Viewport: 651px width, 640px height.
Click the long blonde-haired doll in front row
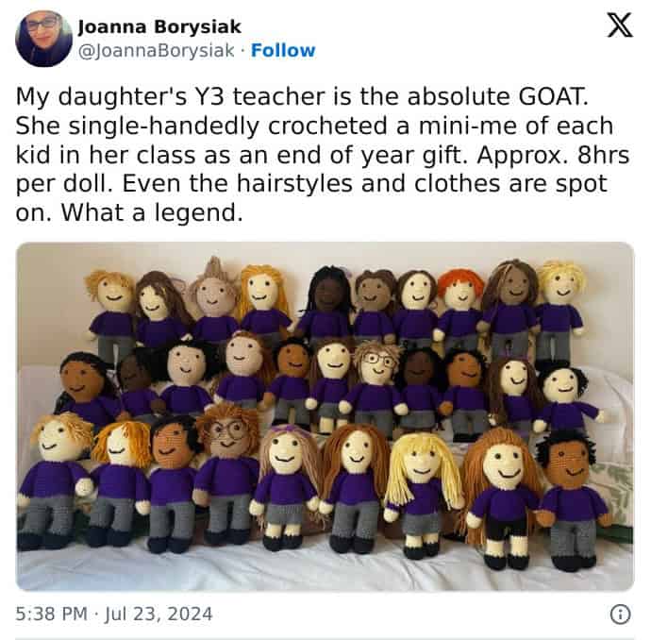point(422,492)
